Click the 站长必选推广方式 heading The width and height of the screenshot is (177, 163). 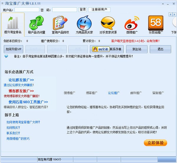tap(19, 72)
